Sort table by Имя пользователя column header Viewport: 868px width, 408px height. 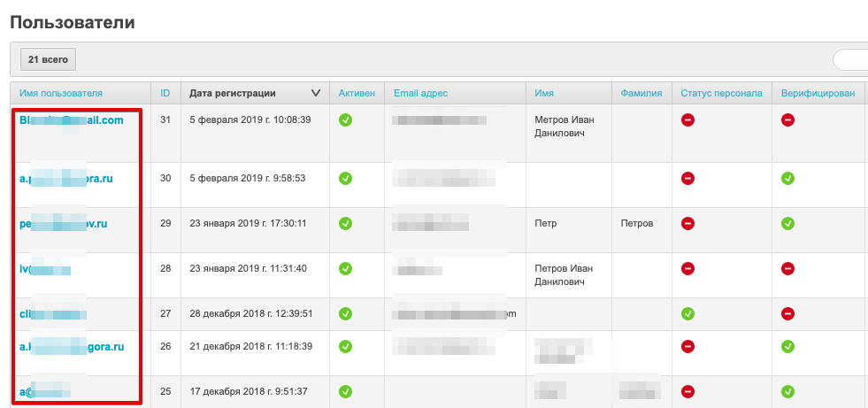click(x=61, y=93)
